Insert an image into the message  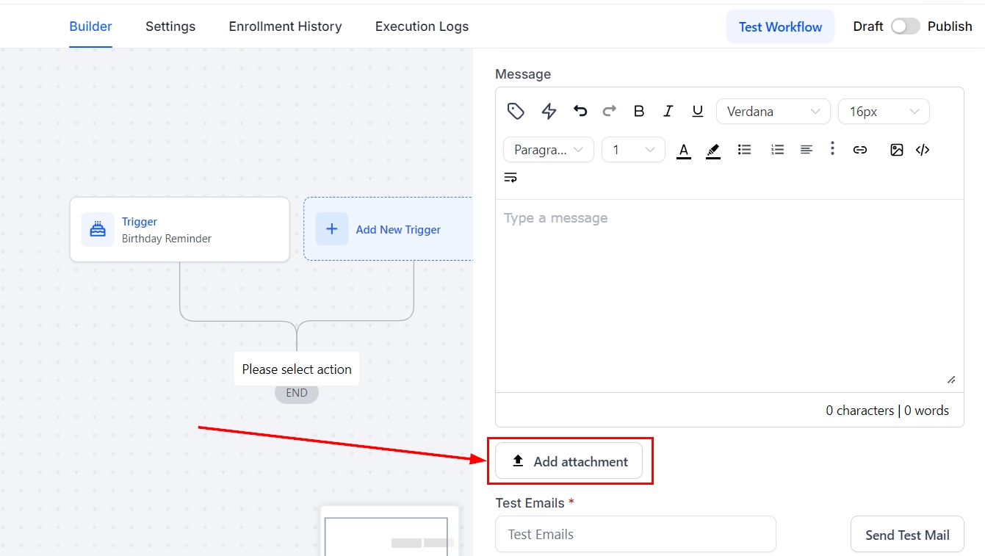[896, 150]
